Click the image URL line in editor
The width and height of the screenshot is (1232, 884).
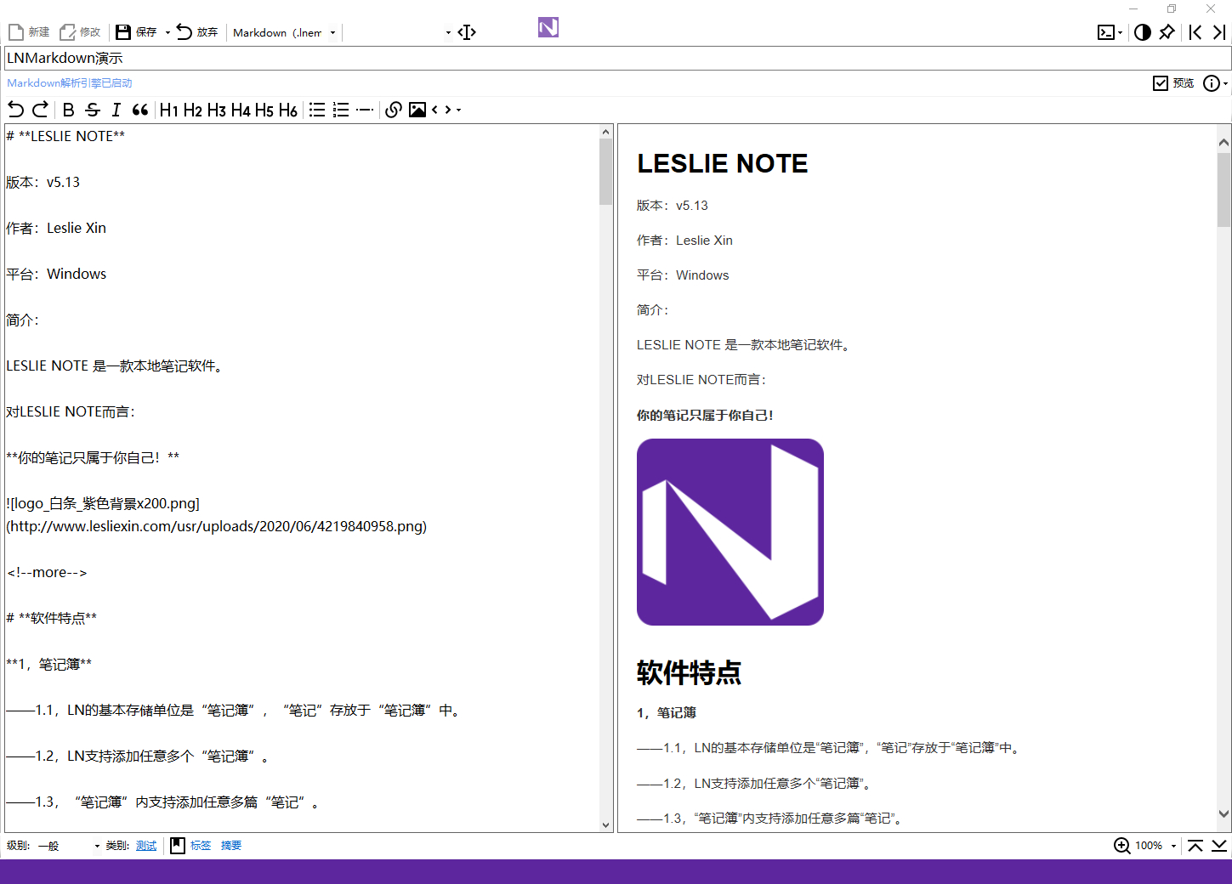[x=217, y=526]
